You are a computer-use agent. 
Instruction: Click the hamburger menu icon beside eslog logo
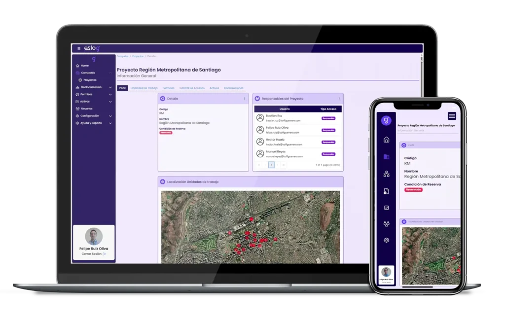(x=79, y=48)
